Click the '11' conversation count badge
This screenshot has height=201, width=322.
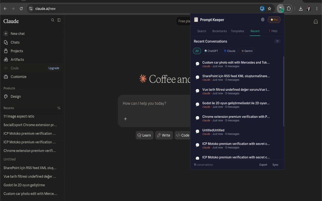click(277, 41)
